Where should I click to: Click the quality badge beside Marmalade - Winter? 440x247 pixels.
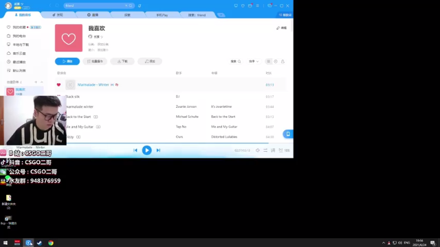tap(112, 84)
